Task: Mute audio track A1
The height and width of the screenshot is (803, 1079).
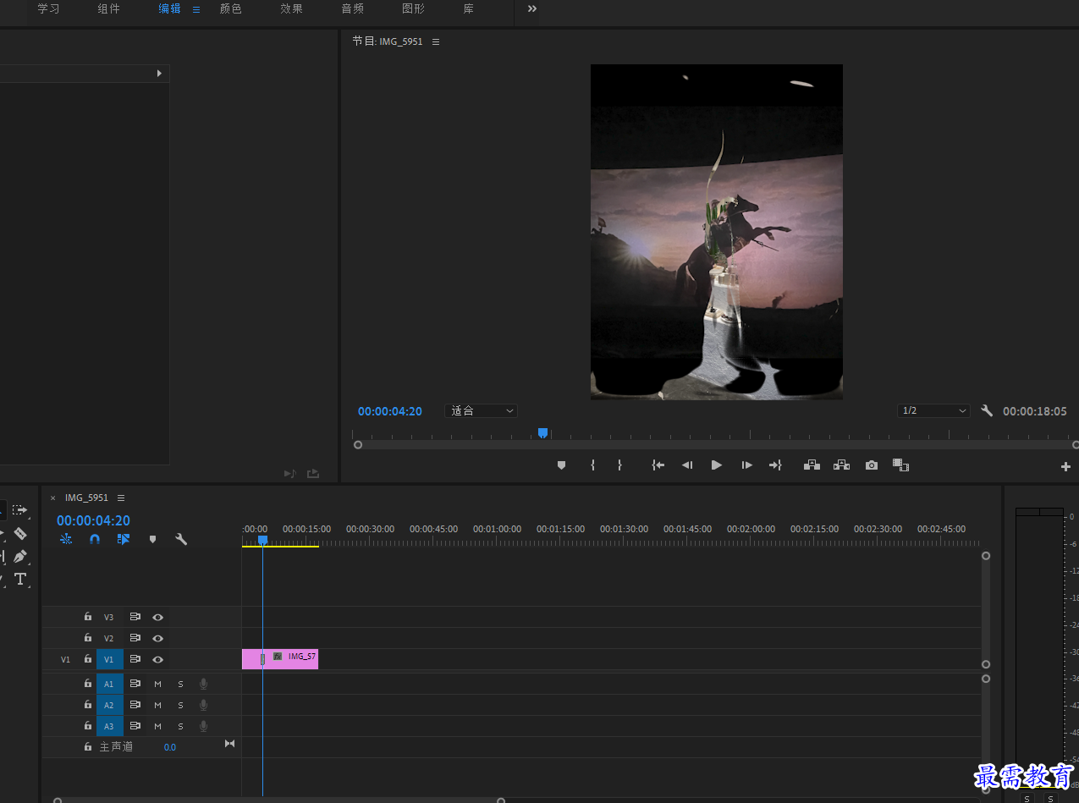Action: tap(157, 683)
